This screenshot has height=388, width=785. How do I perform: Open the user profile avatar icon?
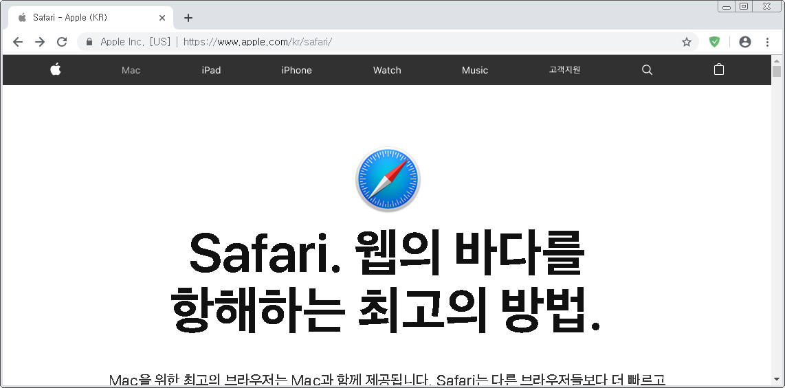pyautogui.click(x=745, y=42)
